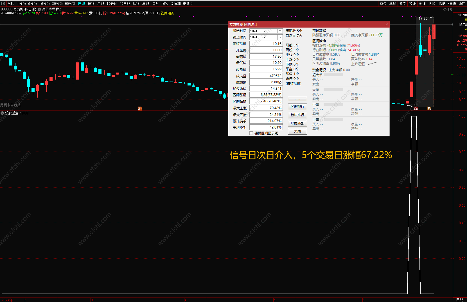Click the 激 marker under the chart
This screenshot has width=467, height=302.
coord(140,109)
